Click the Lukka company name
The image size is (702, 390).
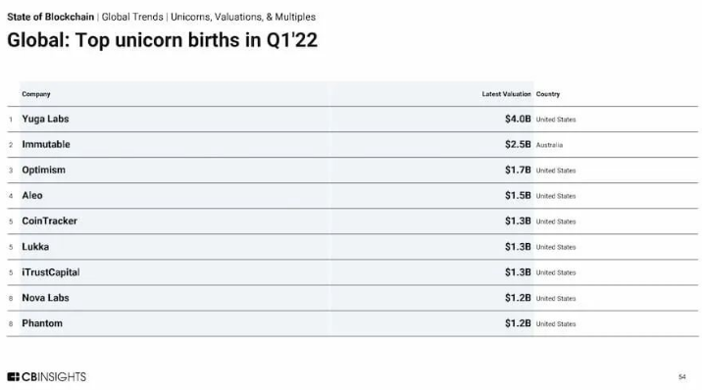pyautogui.click(x=35, y=246)
